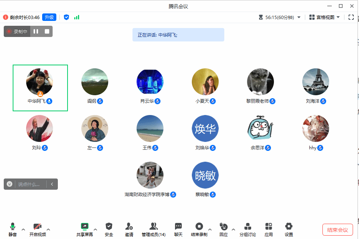Turn on camera with 开启视频
The height and width of the screenshot is (239, 359).
click(38, 229)
